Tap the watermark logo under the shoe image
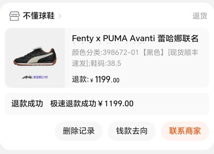The width and height of the screenshot is (214, 154). click(x=35, y=77)
